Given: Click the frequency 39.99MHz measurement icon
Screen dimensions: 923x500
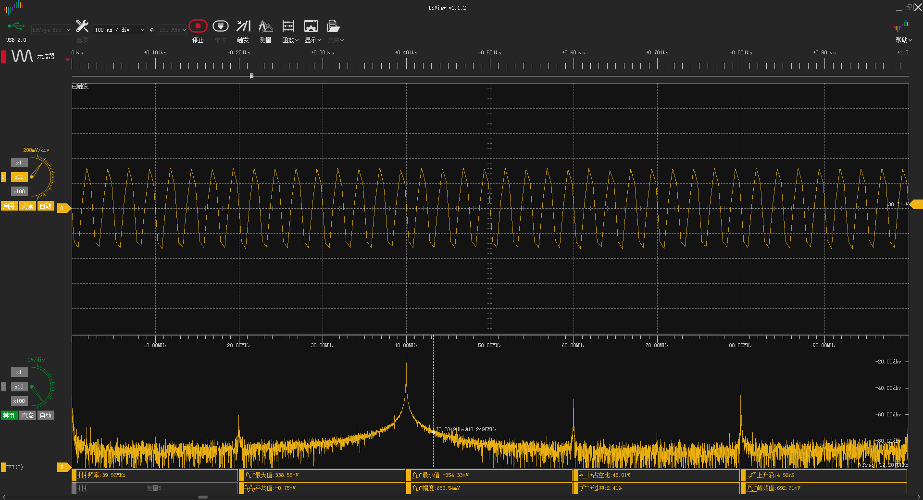Looking at the screenshot, I should click(82, 475).
